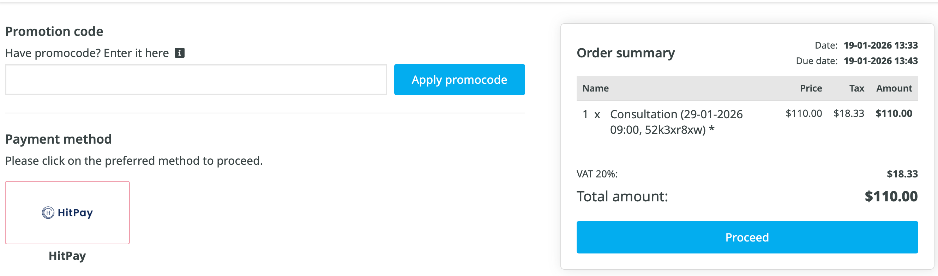
Task: Focus the promotion code input field
Action: coord(196,80)
